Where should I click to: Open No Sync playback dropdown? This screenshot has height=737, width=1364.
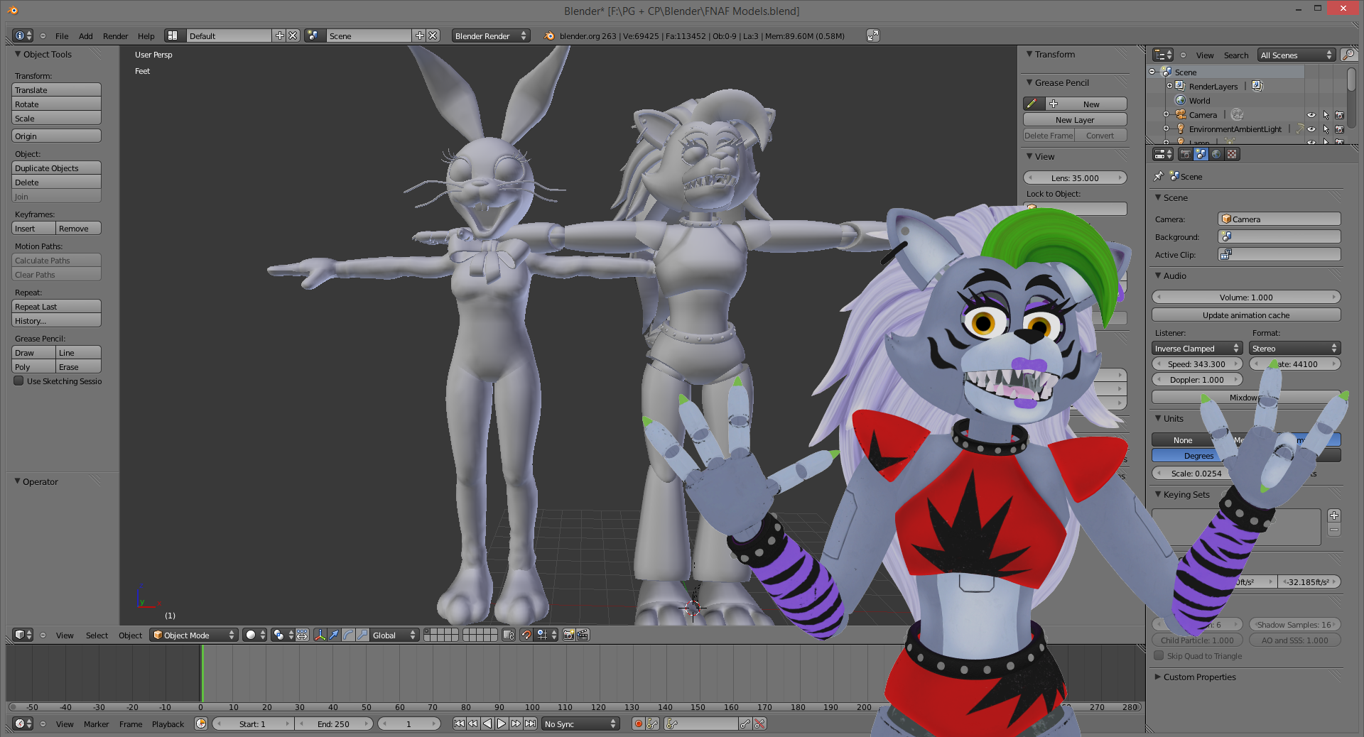[580, 724]
